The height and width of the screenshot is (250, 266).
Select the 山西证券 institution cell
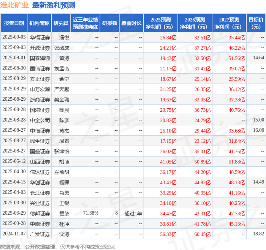[40, 161]
